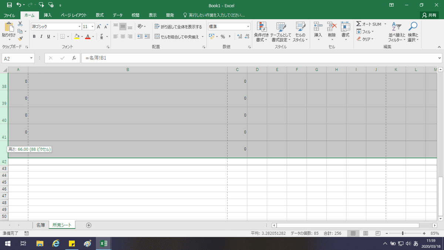
Task: Switch to the データ ribbon tab
Action: pos(118,15)
